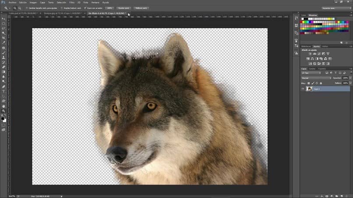Open the Filtro menu

(x=71, y=2)
